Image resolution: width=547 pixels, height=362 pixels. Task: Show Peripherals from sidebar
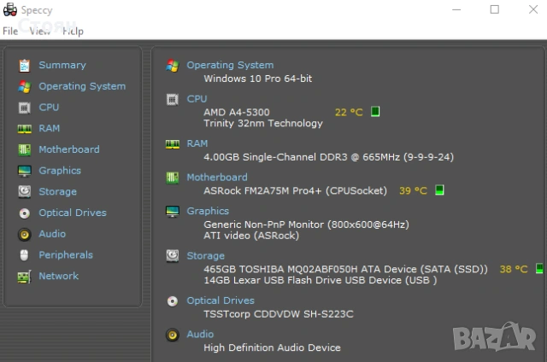[x=66, y=255]
